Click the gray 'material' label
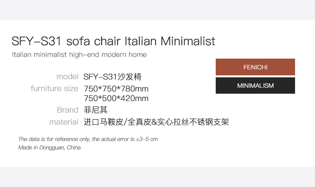This screenshot has width=315, height=187. [64, 122]
